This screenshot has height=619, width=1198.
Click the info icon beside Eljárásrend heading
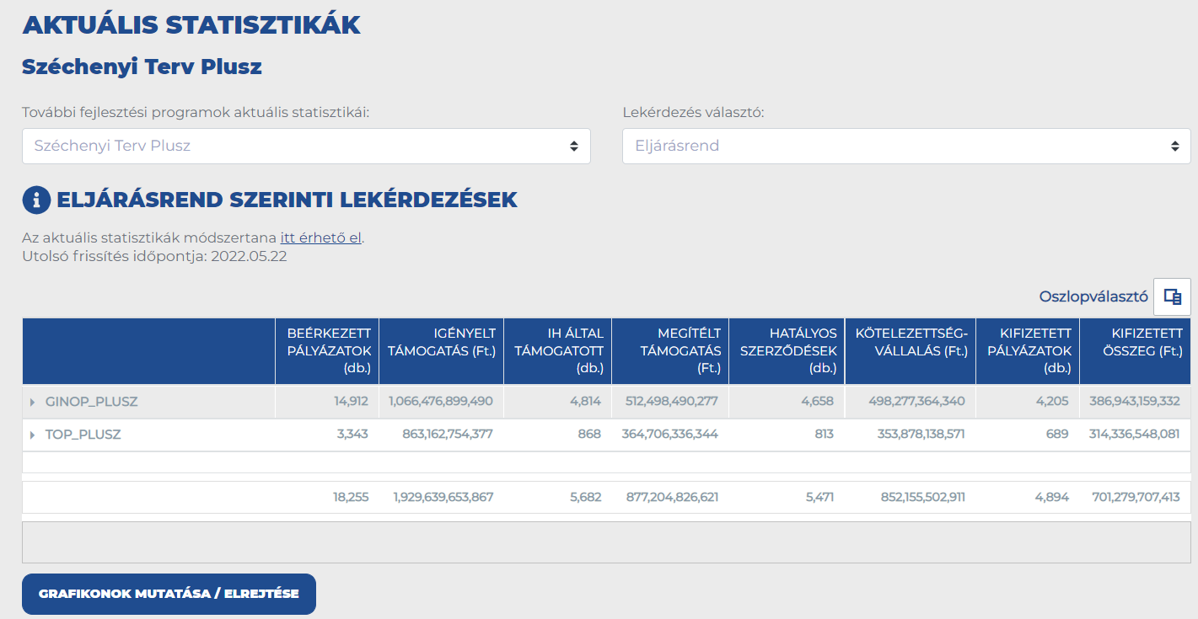click(36, 200)
